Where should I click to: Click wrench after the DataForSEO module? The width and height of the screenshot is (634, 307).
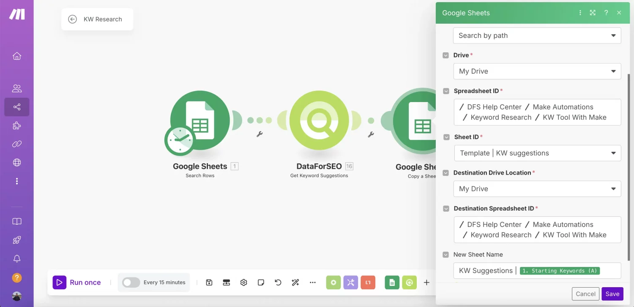[x=371, y=134]
